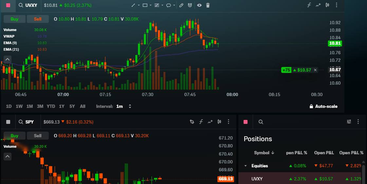This screenshot has width=367, height=184.
Task: Select EMA (21) indicator label
Action: (x=11, y=49)
